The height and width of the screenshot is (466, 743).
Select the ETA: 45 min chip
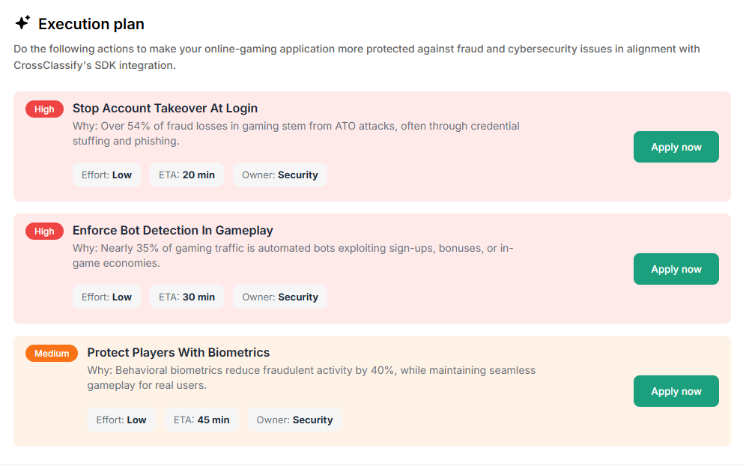point(202,420)
